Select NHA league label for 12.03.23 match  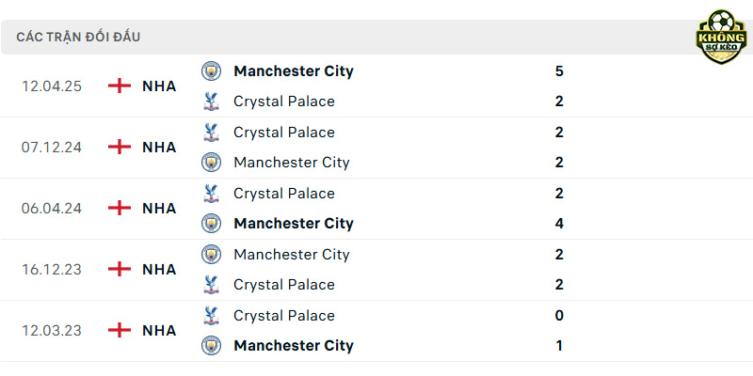tap(159, 331)
